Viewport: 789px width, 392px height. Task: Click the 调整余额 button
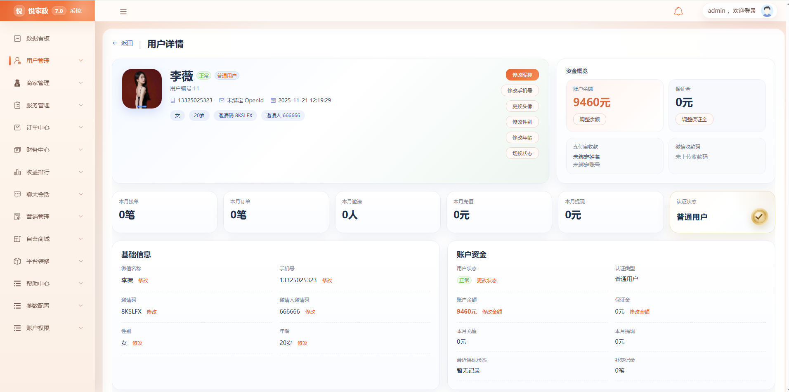590,119
